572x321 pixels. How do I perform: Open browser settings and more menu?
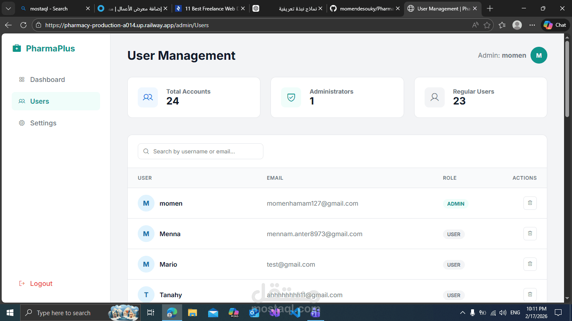532,25
